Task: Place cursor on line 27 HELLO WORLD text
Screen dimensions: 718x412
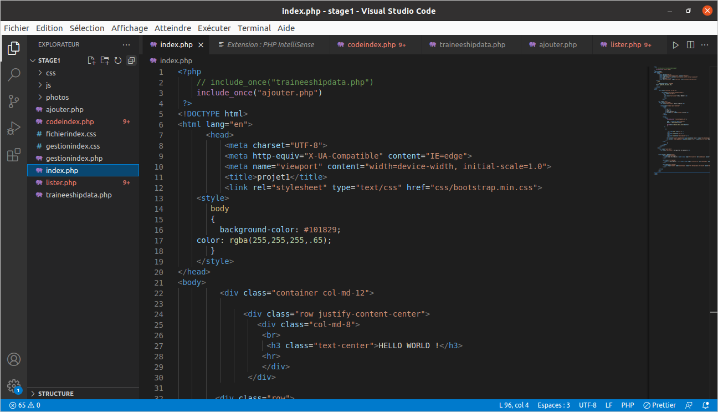Action: click(x=408, y=345)
